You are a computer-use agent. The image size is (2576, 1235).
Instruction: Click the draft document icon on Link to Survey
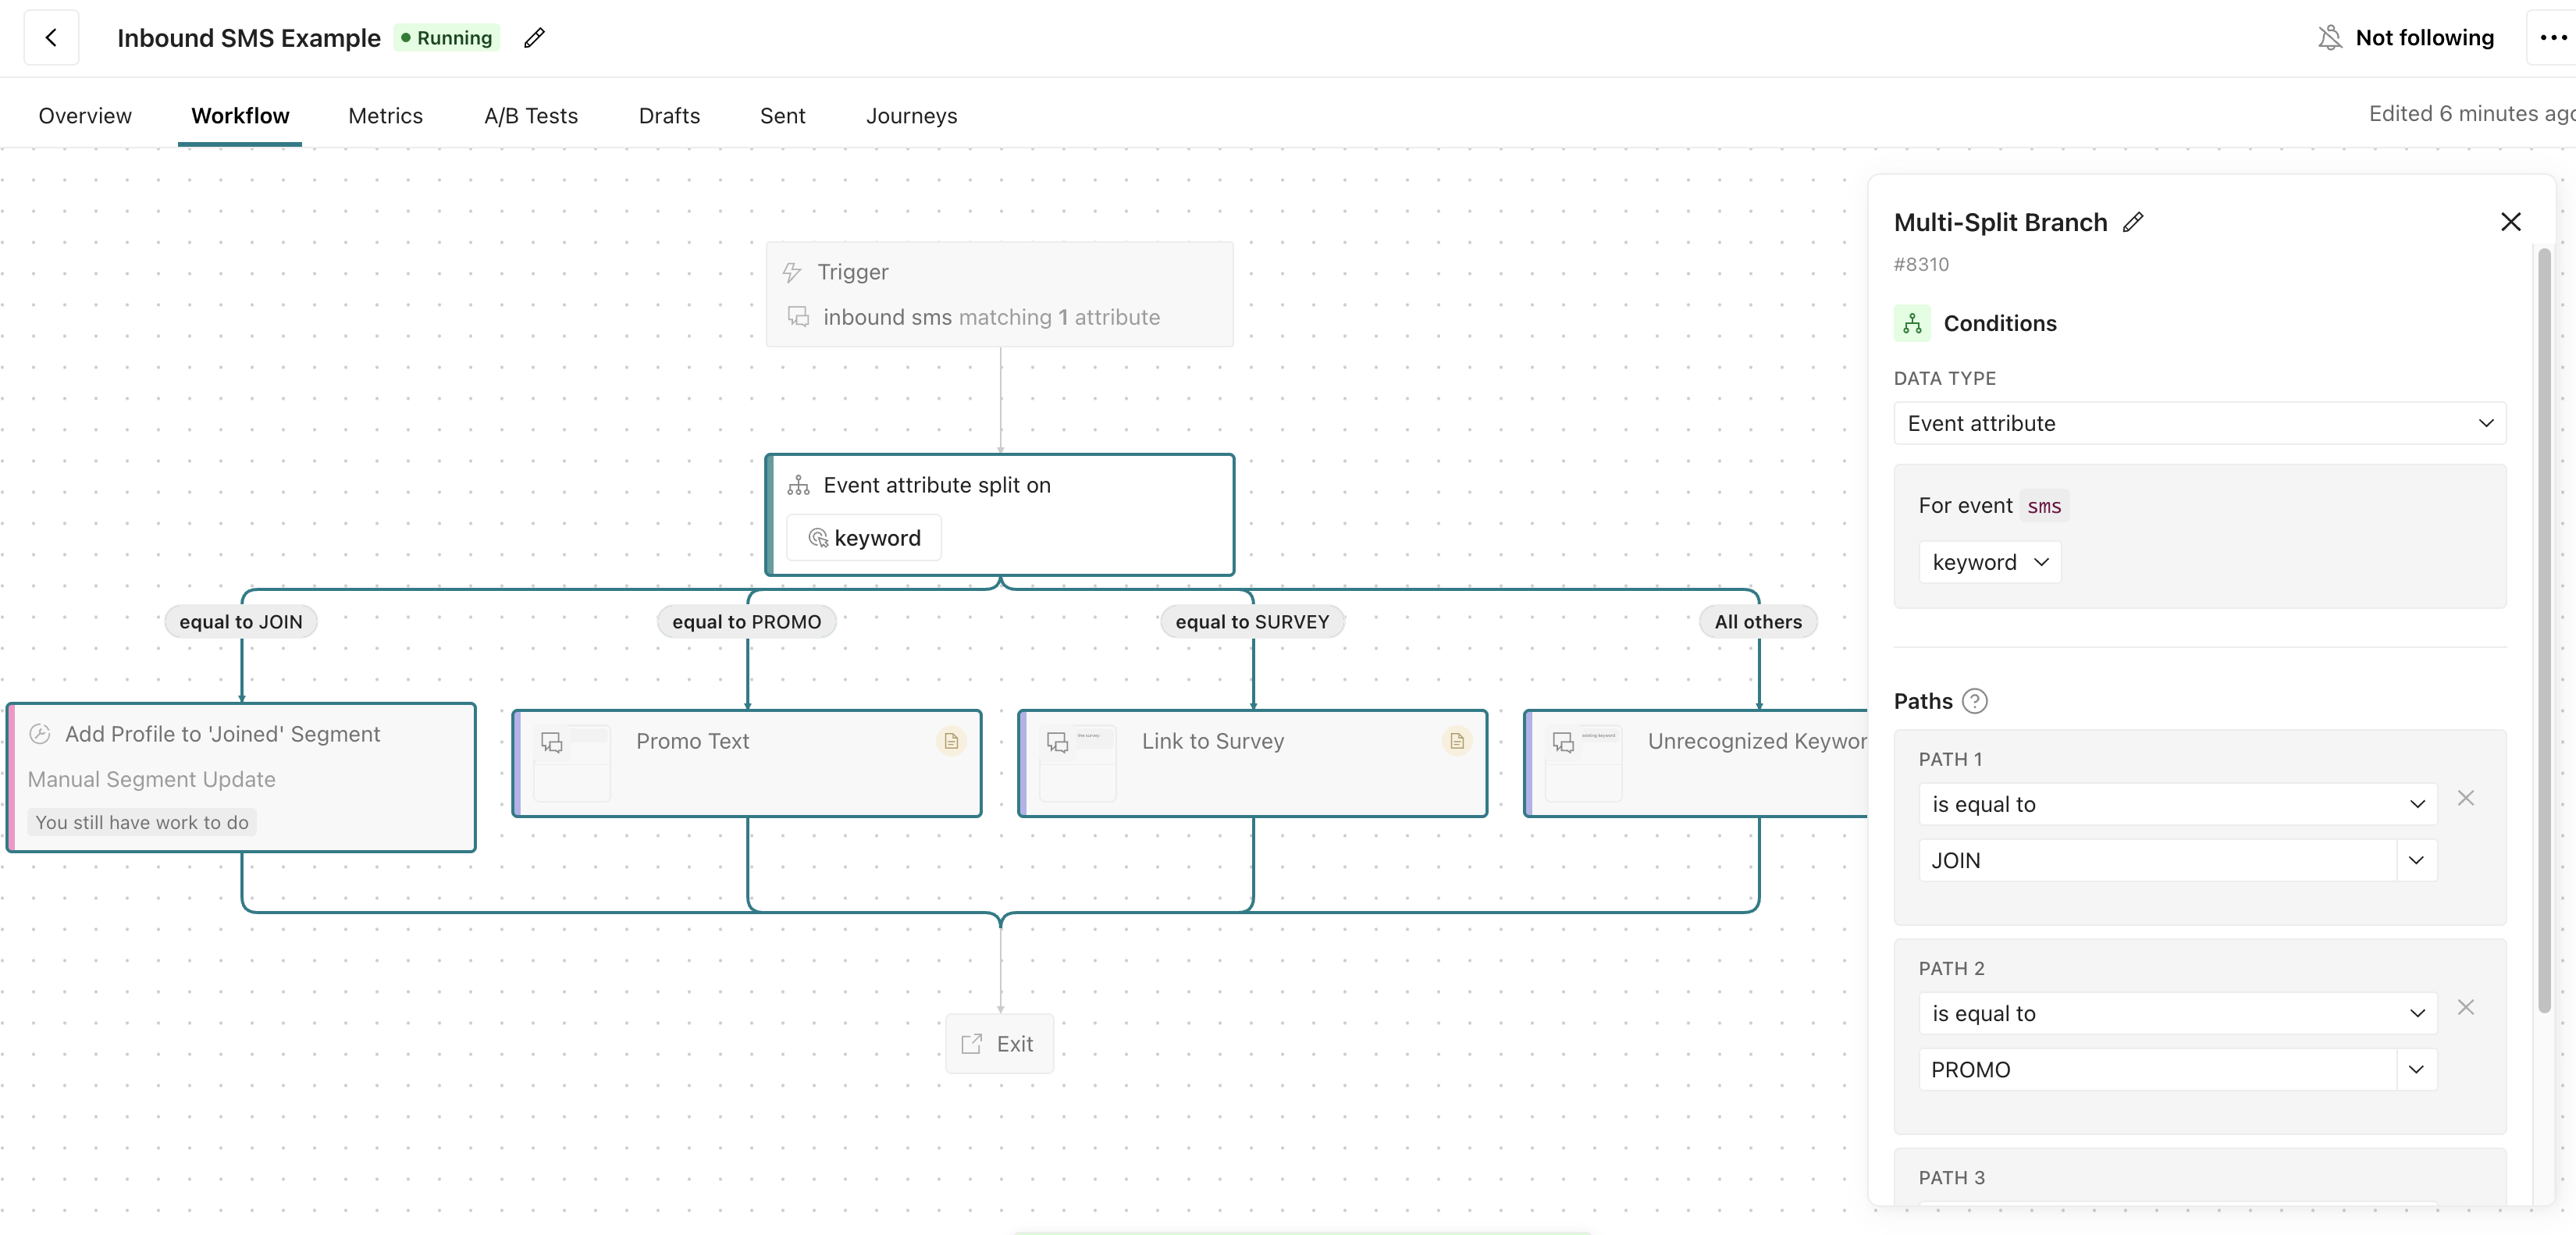[x=1457, y=741]
